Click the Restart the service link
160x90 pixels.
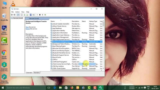28,29
